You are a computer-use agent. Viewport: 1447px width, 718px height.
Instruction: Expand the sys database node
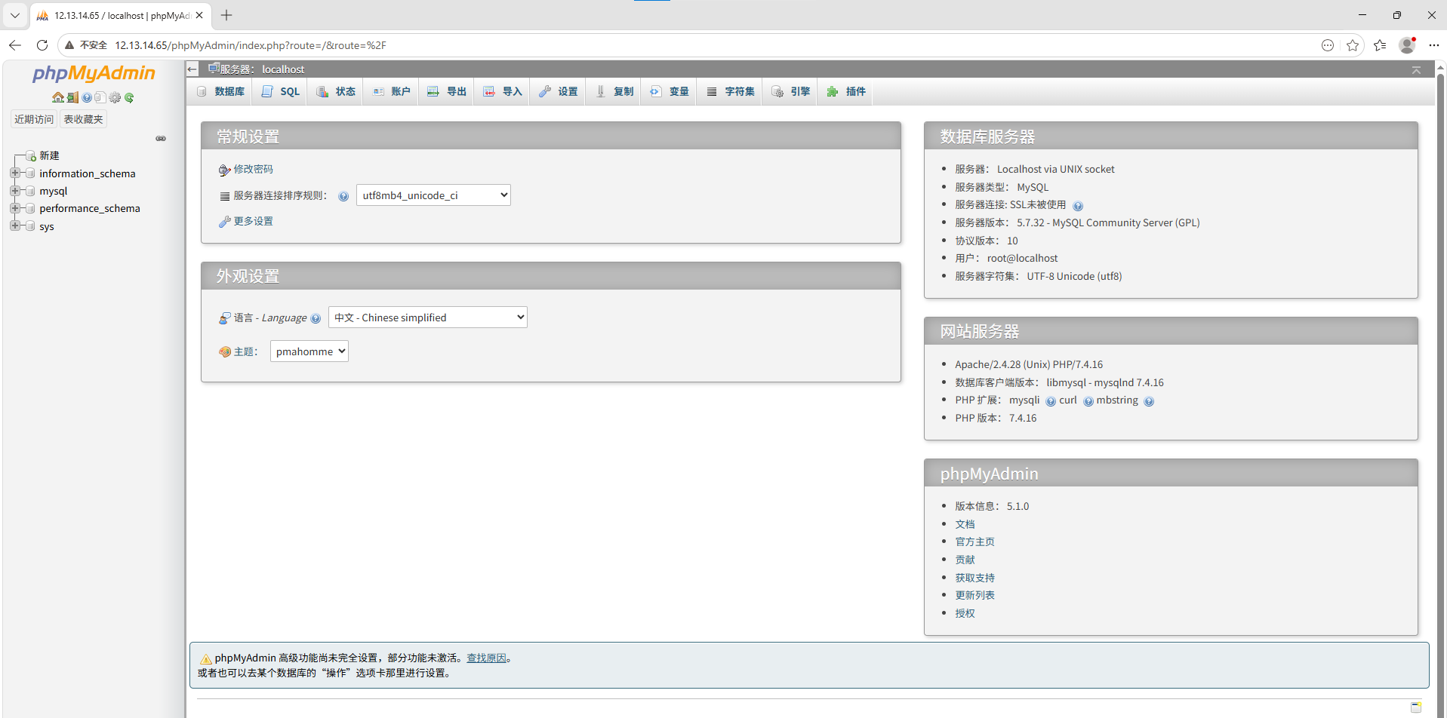14,226
